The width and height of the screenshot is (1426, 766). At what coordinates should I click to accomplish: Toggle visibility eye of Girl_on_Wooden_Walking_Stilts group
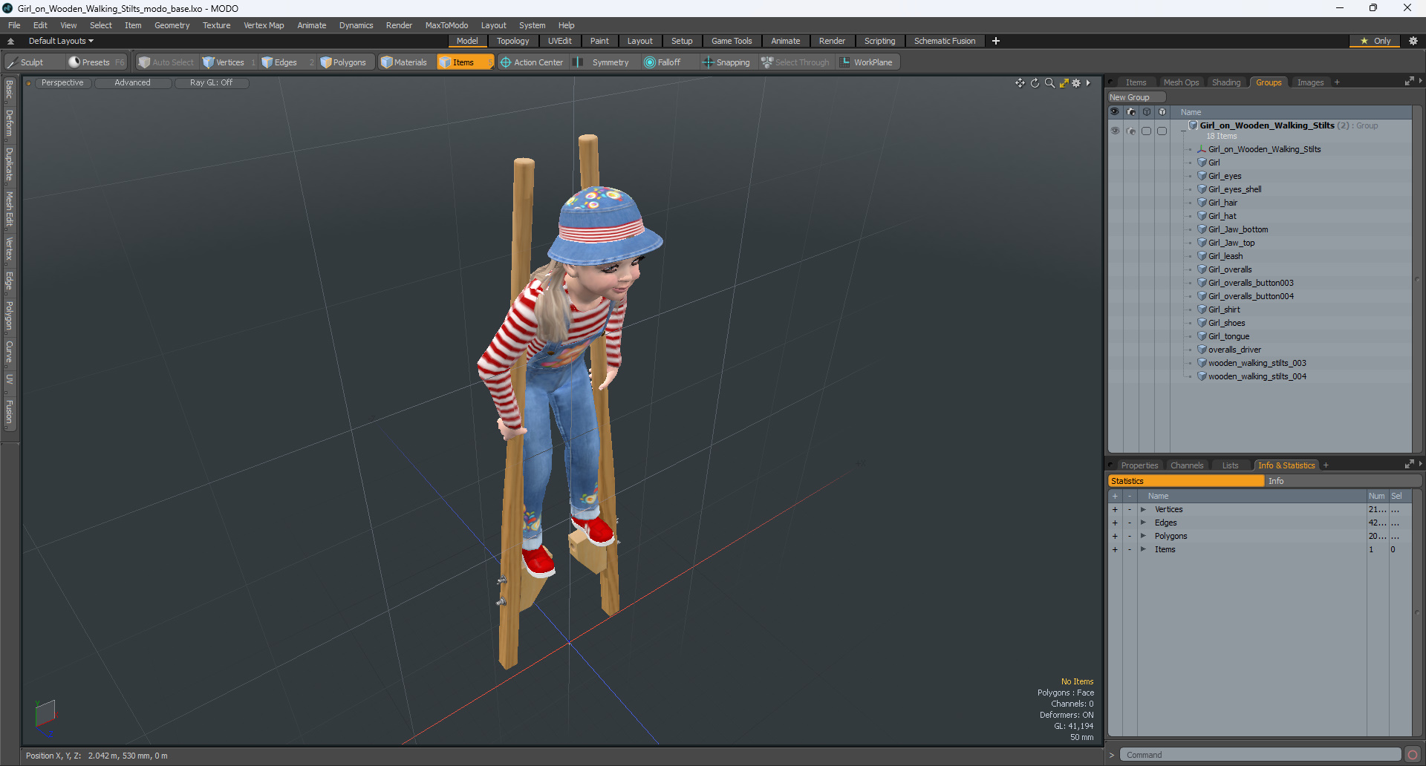point(1115,131)
